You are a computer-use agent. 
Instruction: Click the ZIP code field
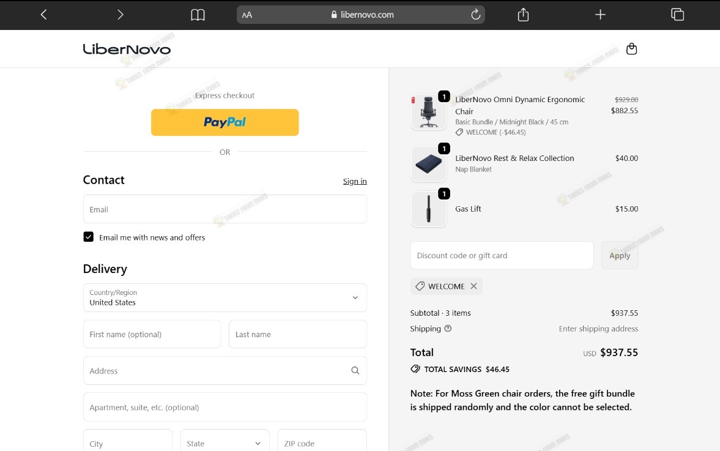point(322,441)
